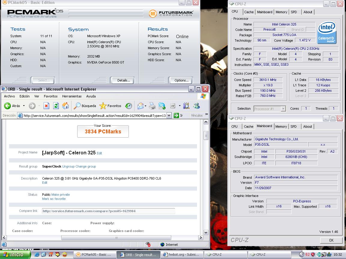
Task: Click the Change group link
Action: [x=86, y=166]
